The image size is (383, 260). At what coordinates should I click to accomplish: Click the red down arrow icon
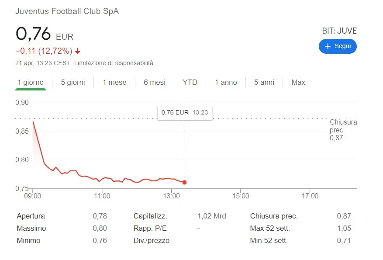pos(78,50)
